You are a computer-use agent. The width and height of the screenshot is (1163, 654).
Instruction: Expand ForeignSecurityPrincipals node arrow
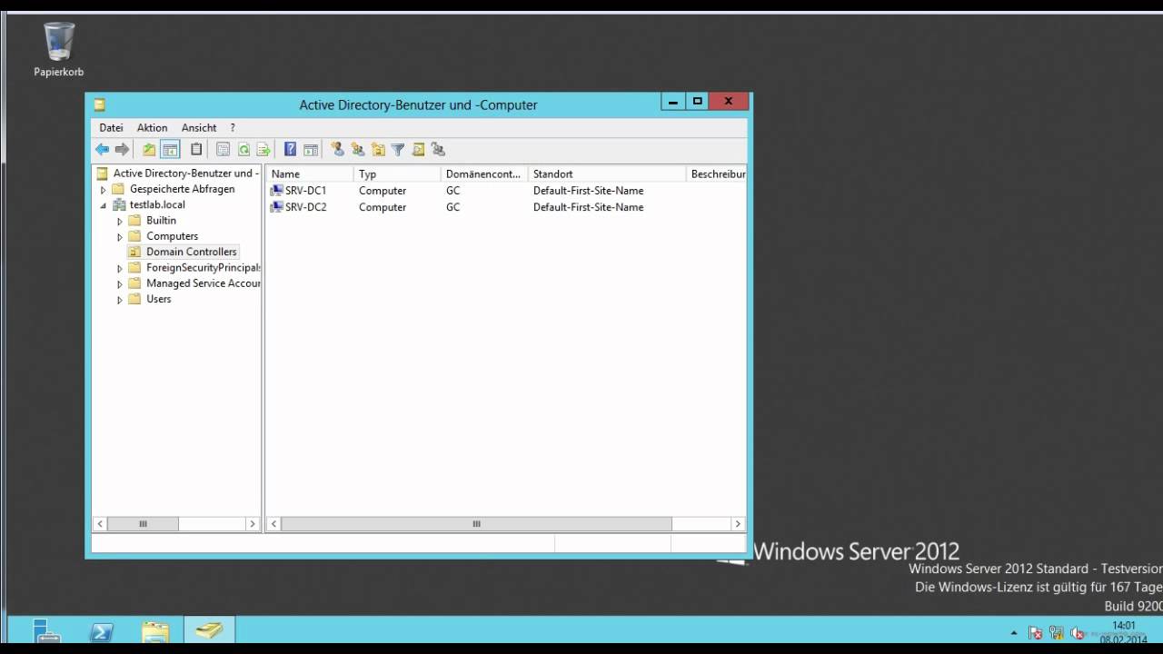(120, 268)
